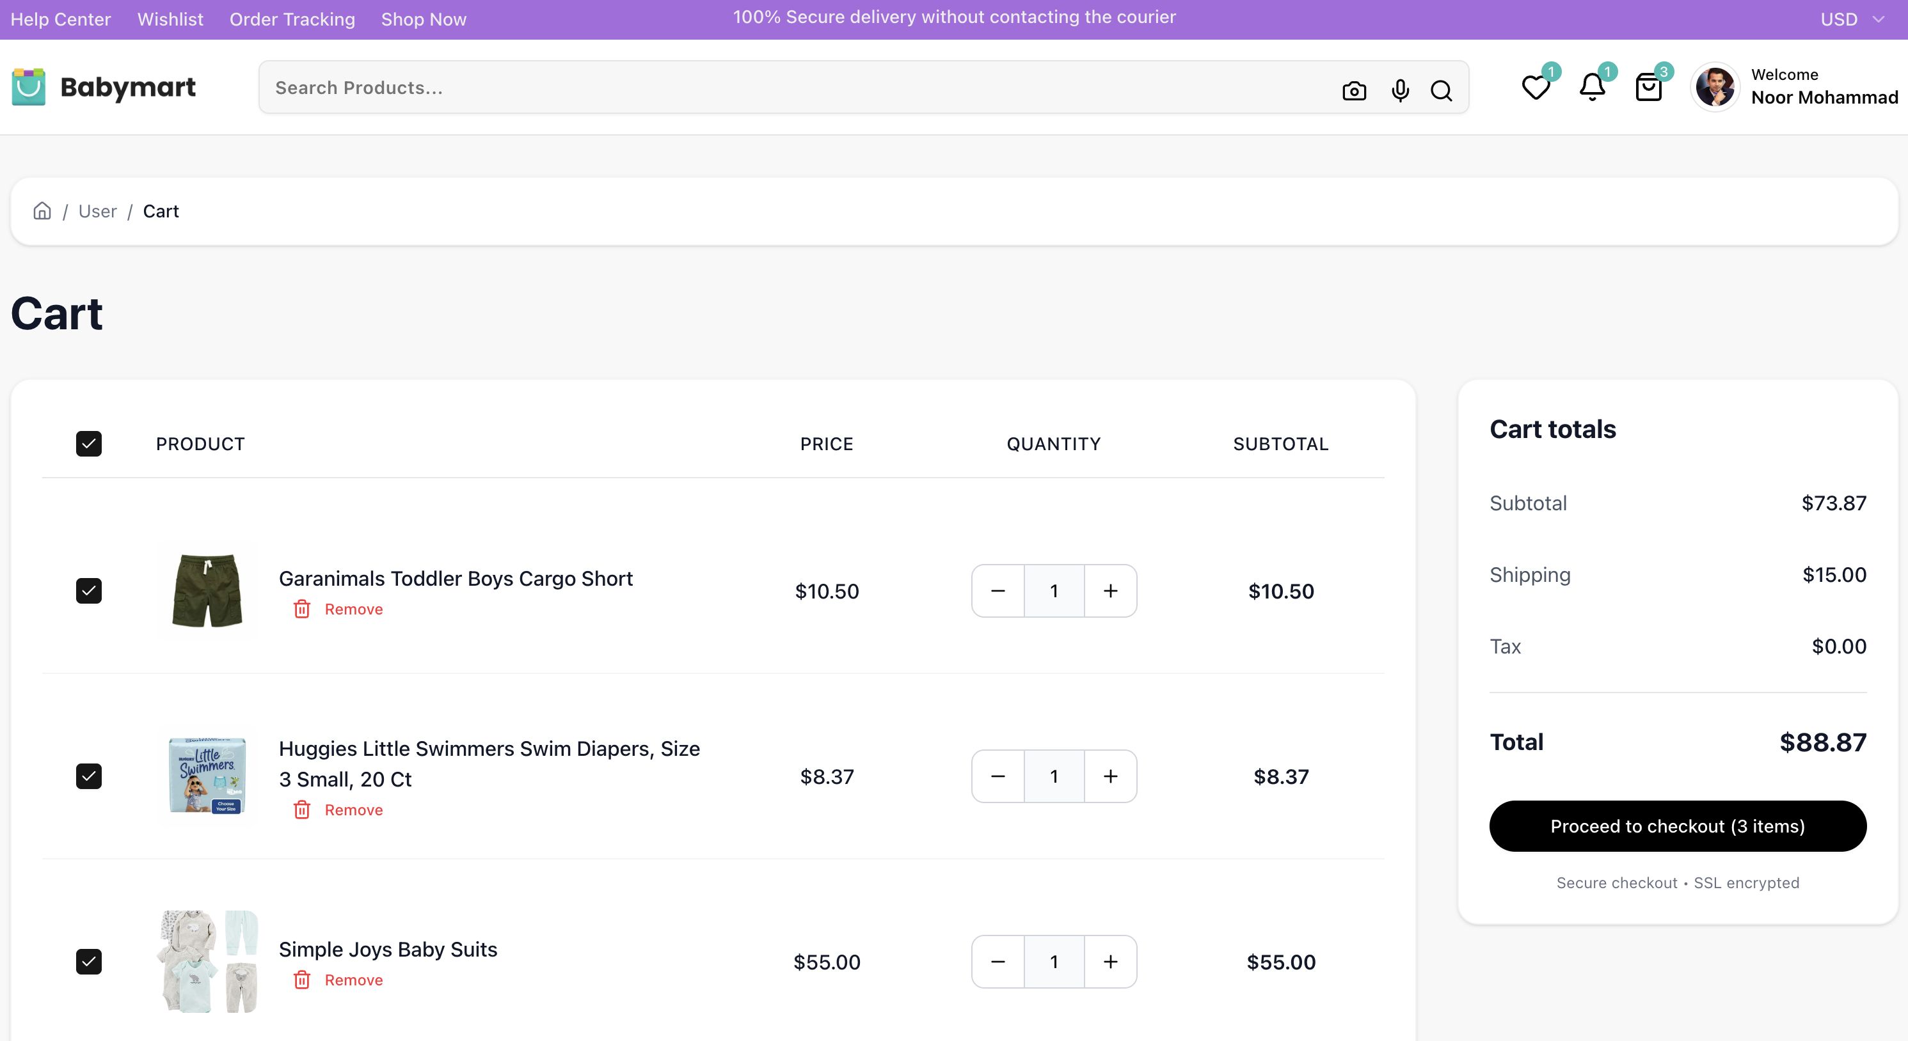This screenshot has height=1041, width=1908.
Task: Click the home breadcrumb icon
Action: click(x=42, y=211)
